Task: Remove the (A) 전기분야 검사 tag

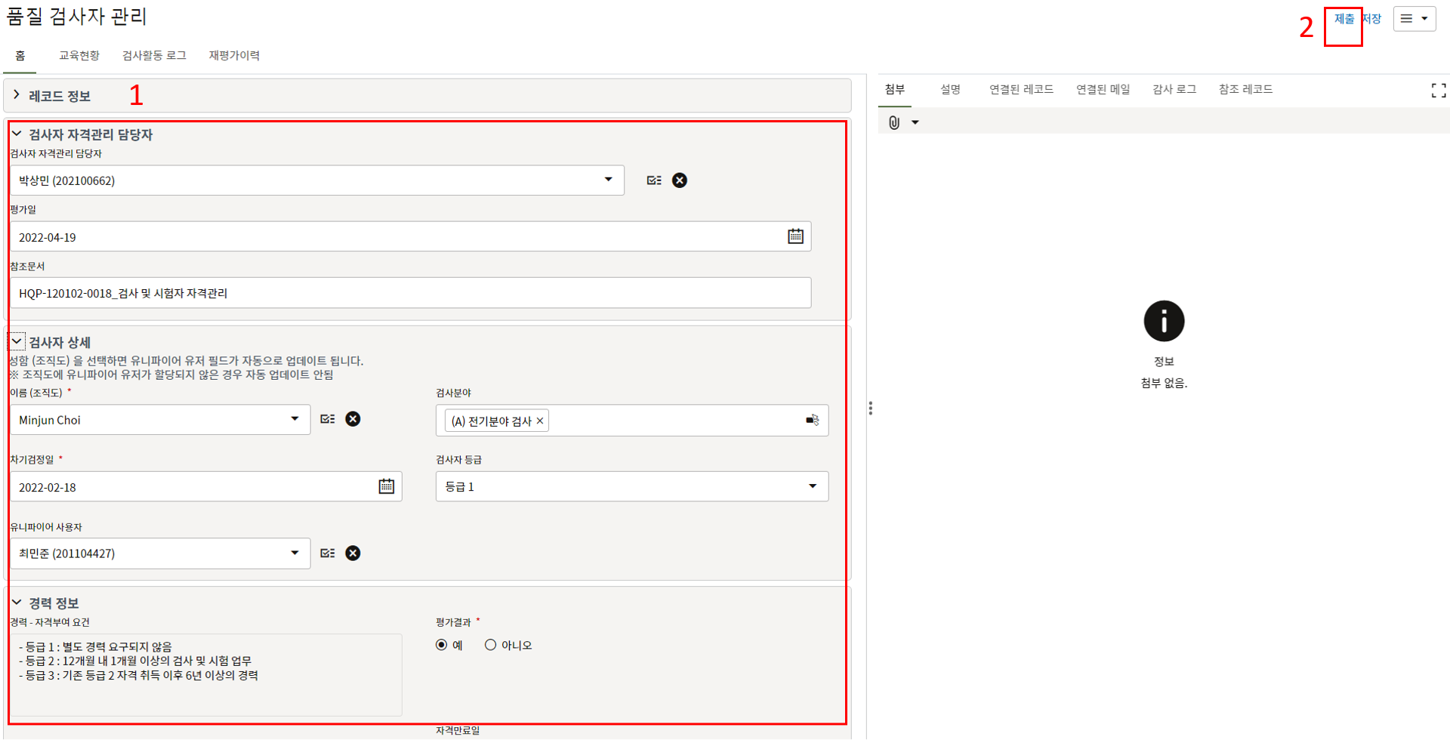Action: (540, 421)
